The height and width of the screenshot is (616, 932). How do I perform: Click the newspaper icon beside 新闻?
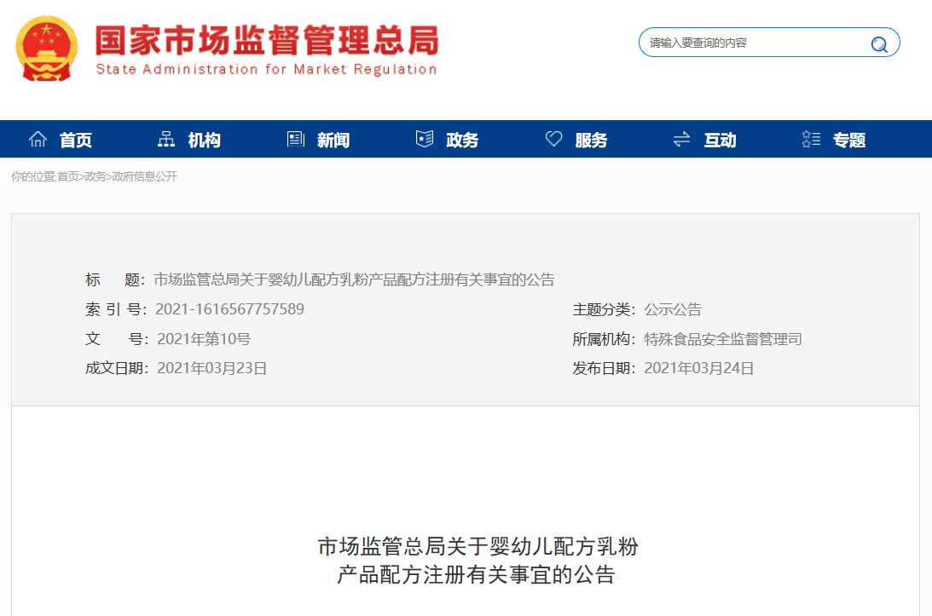295,138
